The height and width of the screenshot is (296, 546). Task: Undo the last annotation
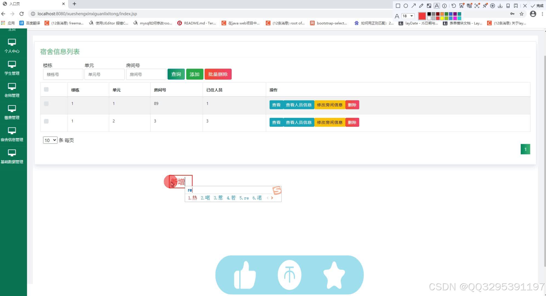pos(454,6)
